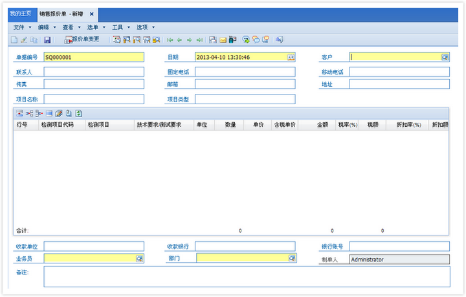Click the green refresh icon in grid toolbar
The width and height of the screenshot is (466, 297).
[x=78, y=113]
